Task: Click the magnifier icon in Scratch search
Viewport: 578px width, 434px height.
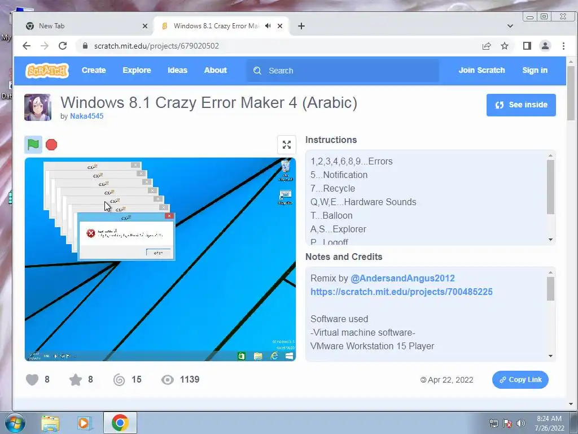Action: (x=257, y=71)
